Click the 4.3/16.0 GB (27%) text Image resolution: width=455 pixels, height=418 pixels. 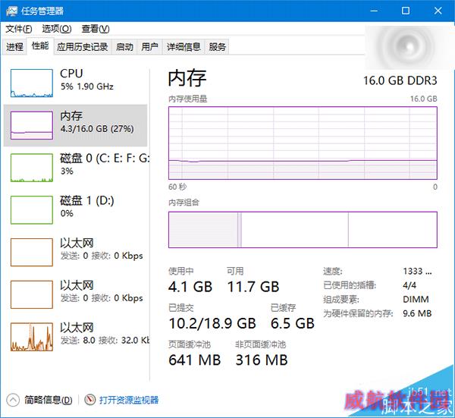point(97,129)
